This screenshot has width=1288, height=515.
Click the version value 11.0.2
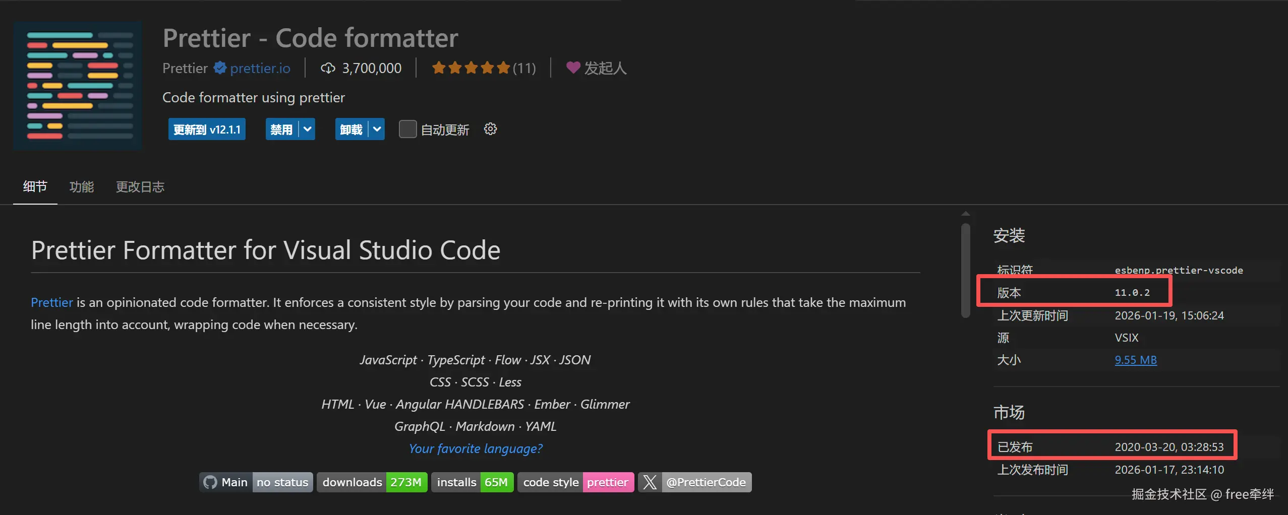point(1132,293)
